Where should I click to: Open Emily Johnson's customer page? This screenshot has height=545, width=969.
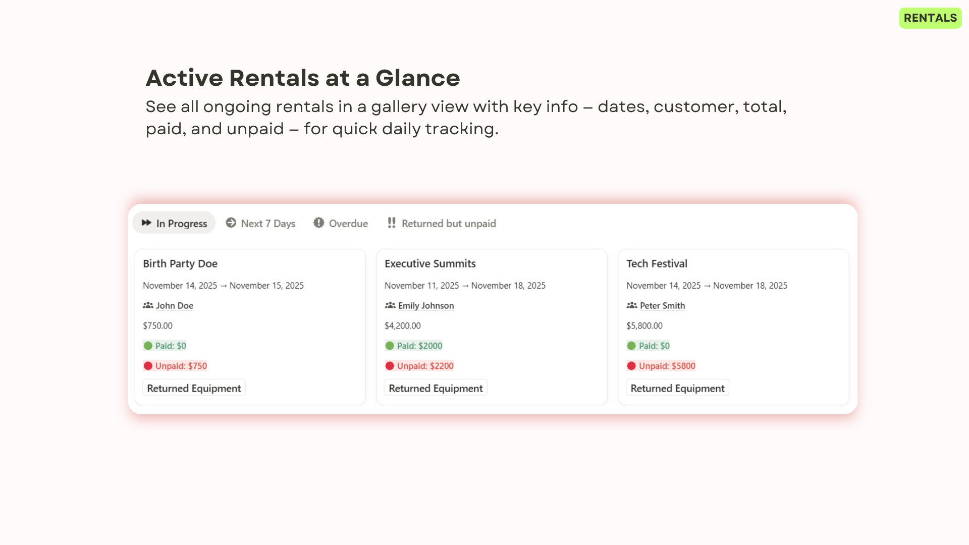point(426,305)
